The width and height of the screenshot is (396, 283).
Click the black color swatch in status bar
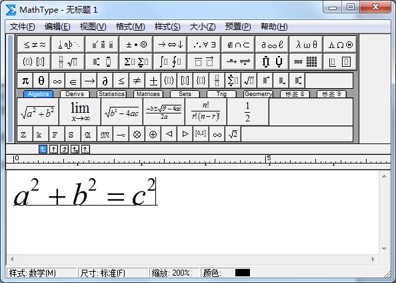(x=243, y=272)
